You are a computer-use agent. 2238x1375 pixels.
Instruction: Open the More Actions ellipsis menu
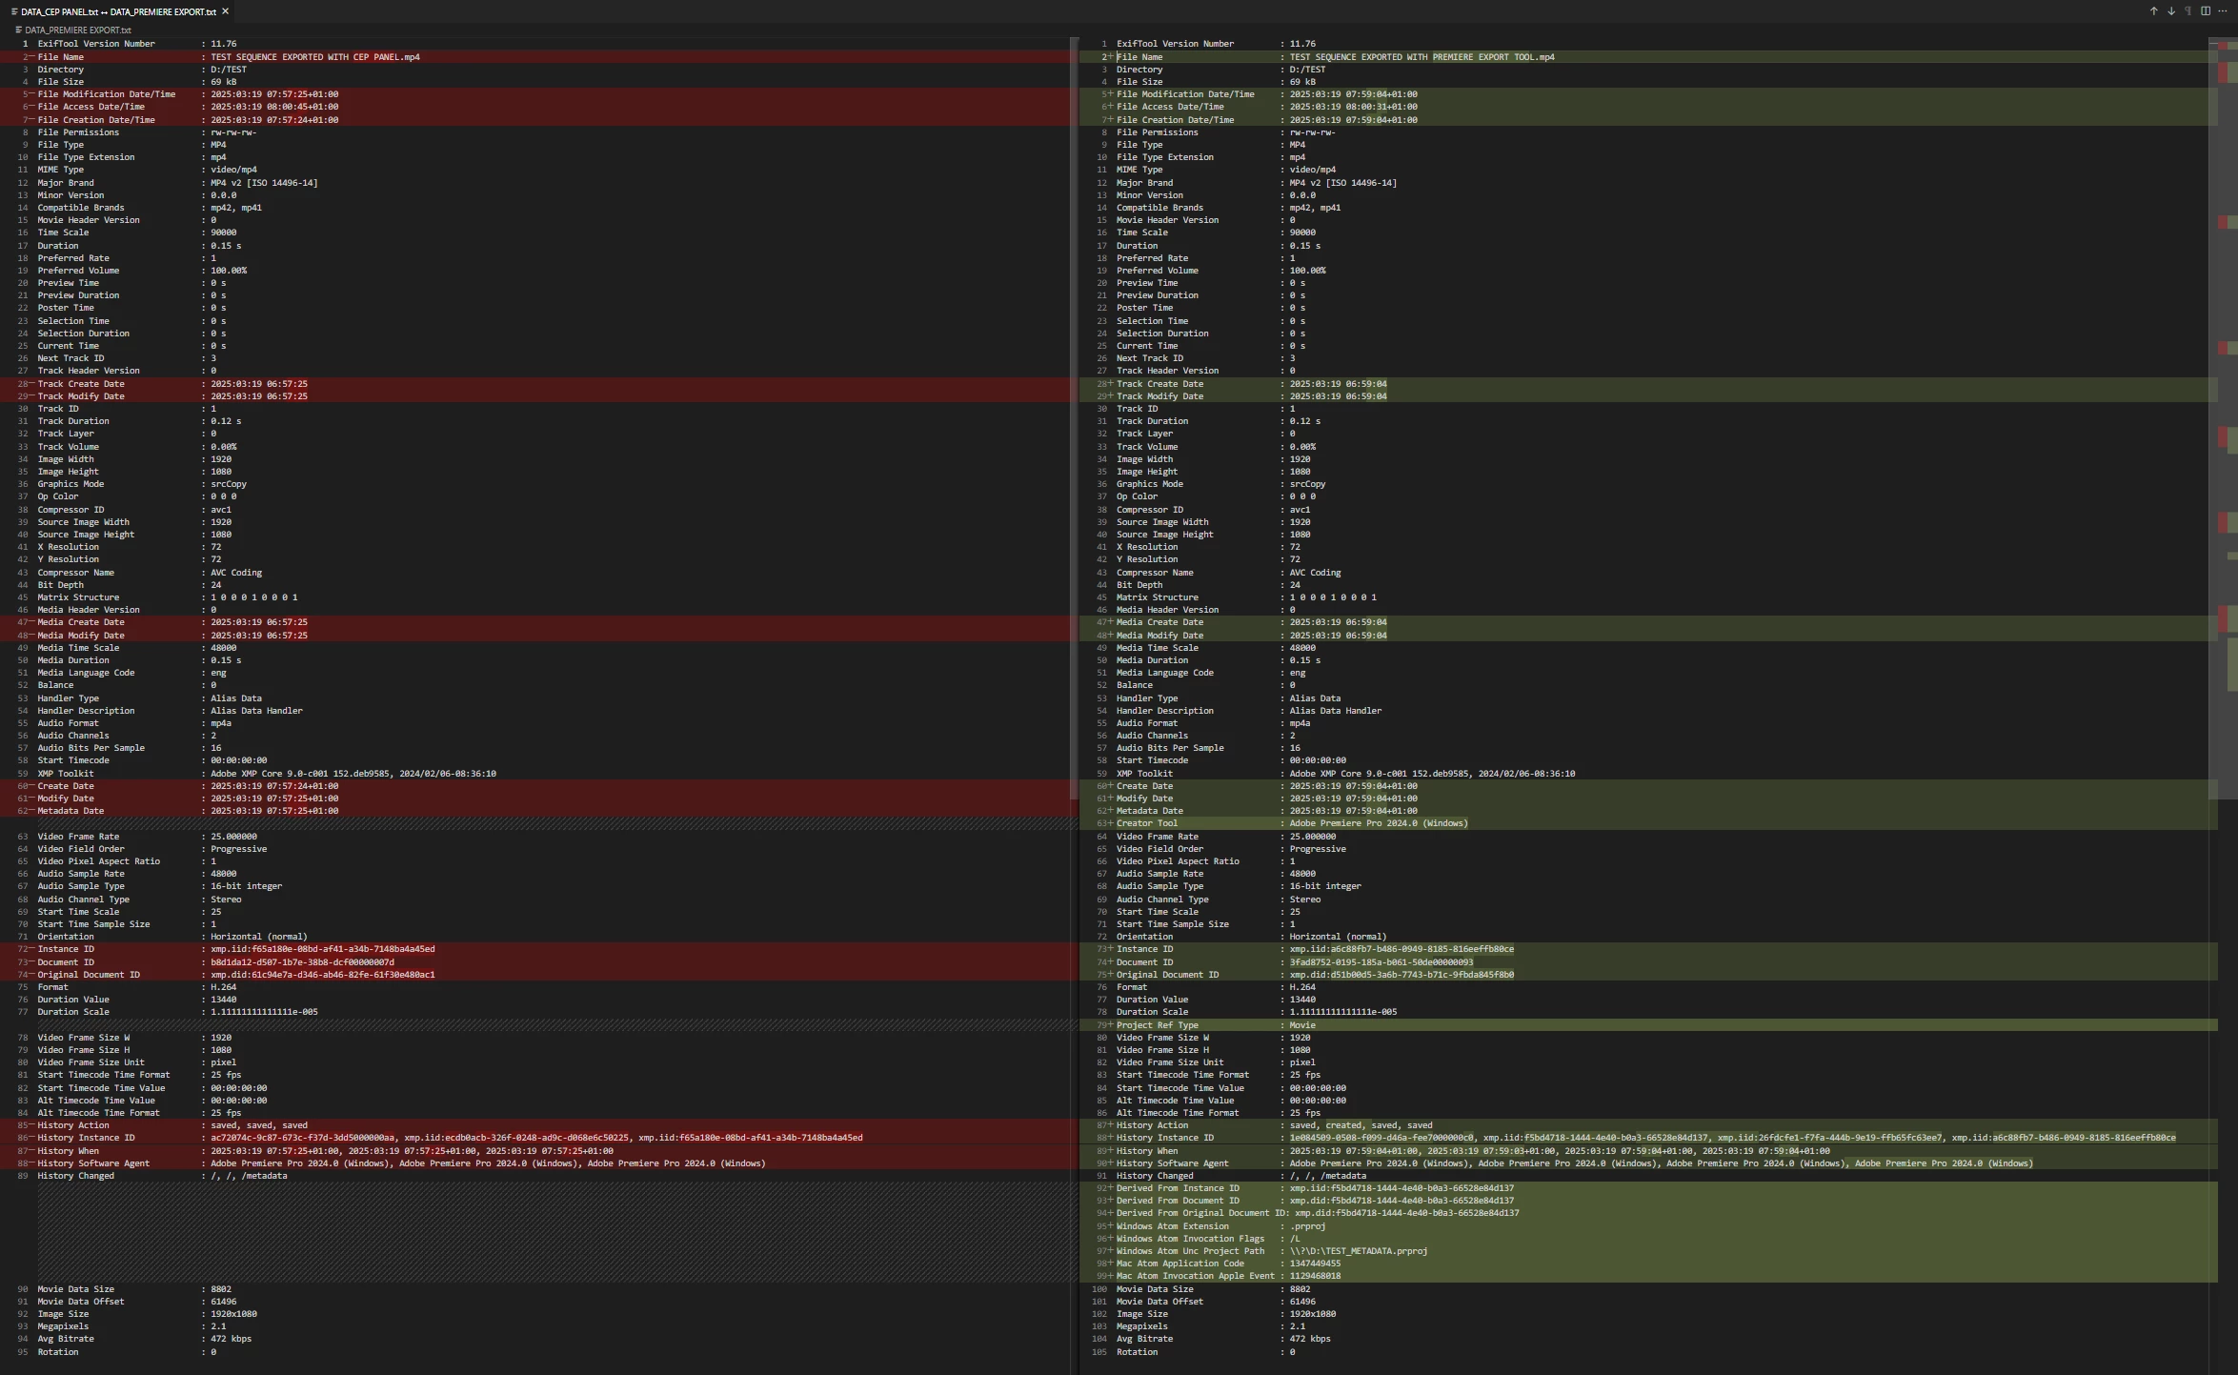[x=2223, y=11]
